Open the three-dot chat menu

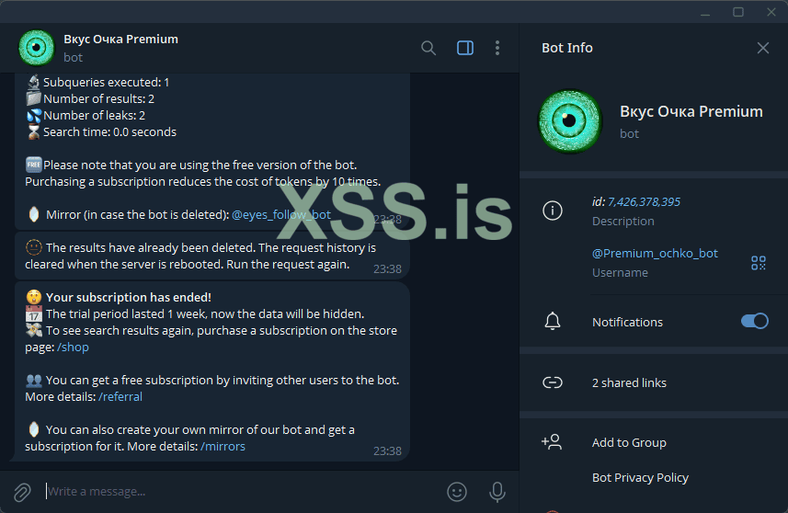tap(497, 48)
